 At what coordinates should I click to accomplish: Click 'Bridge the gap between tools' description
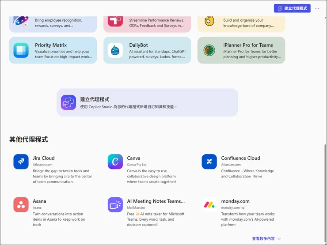coord(62,176)
